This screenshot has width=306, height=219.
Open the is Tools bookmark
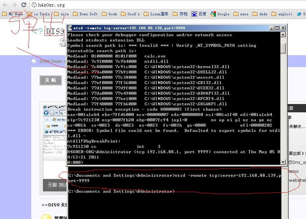click(x=39, y=14)
